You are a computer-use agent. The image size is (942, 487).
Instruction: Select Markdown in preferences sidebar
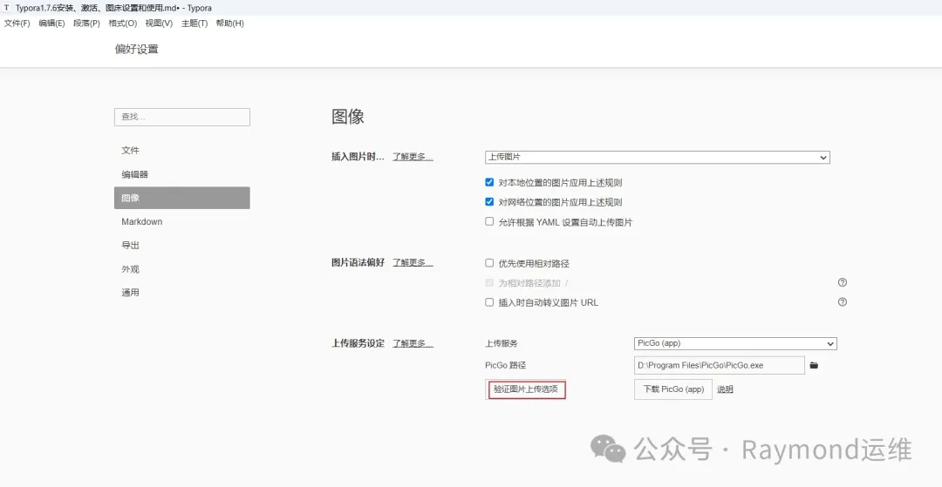[x=182, y=221]
